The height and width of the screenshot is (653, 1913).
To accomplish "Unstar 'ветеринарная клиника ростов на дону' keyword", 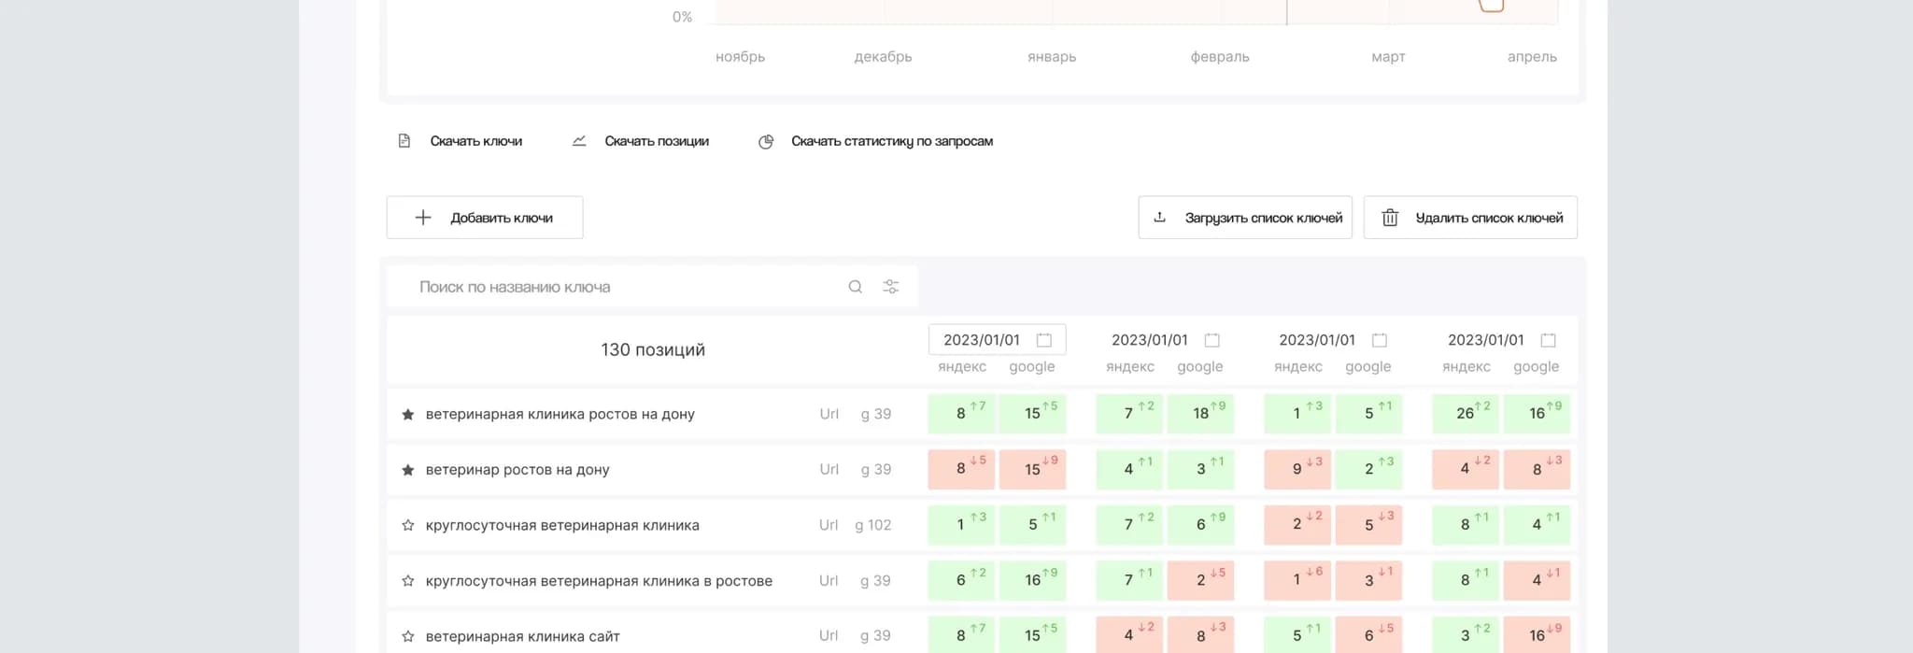I will pos(408,415).
